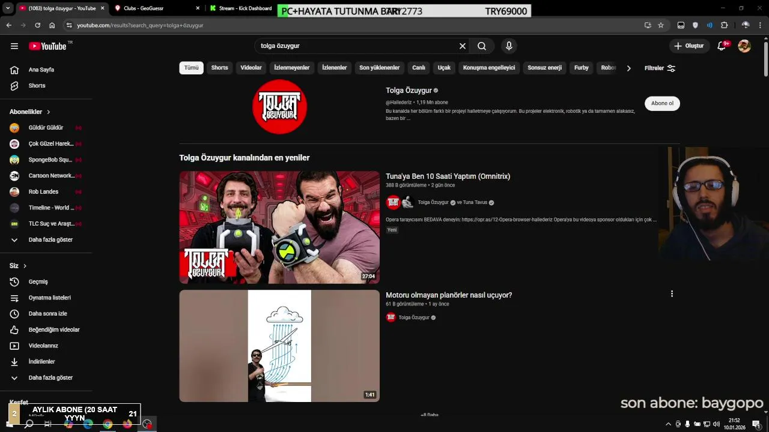Open the notifications bell
Screen dimensions: 769x432
(722, 46)
